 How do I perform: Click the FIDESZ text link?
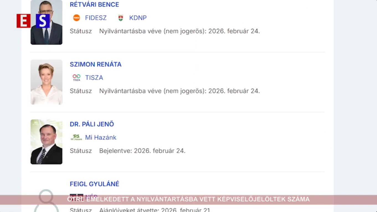click(x=96, y=18)
